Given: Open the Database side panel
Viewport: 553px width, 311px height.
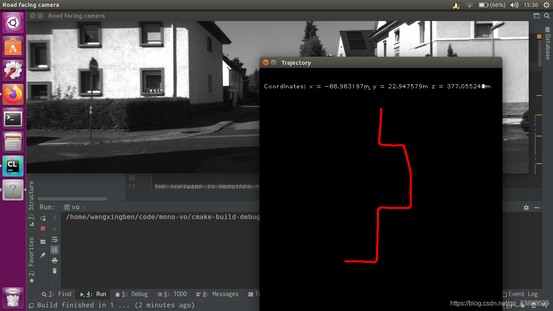Looking at the screenshot, I should pos(548,45).
